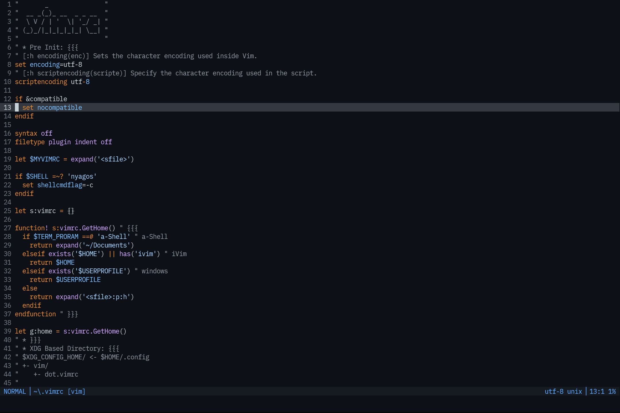Click 'return $USERPROFILE' on line 33
The image size is (620, 413).
(x=65, y=280)
